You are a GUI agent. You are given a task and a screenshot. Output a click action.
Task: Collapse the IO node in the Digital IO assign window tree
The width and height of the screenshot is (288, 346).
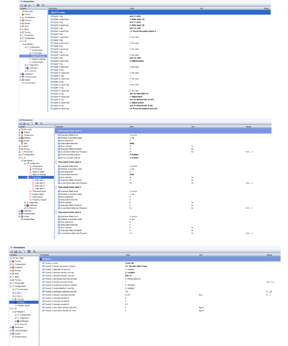(21, 41)
